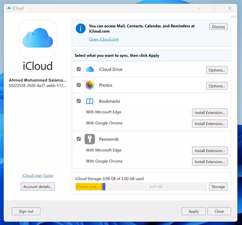Click iCloud Storage usage text
The height and width of the screenshot is (225, 242).
pos(110,179)
